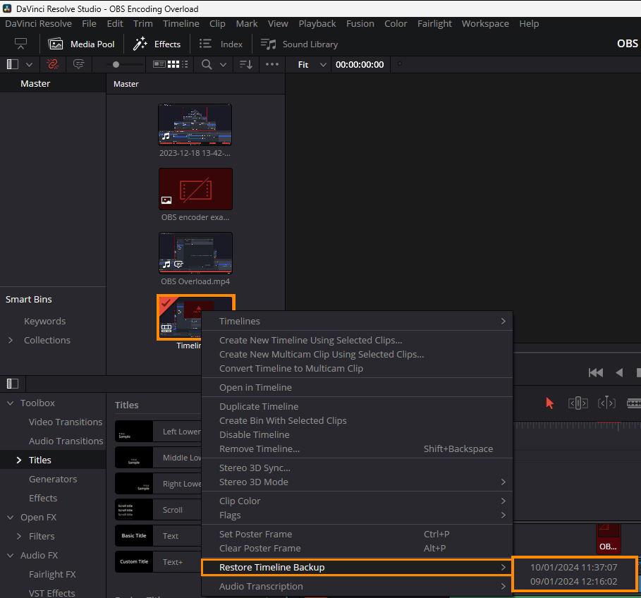Open the Audio Transcription submenu
Image resolution: width=641 pixels, height=598 pixels.
357,586
